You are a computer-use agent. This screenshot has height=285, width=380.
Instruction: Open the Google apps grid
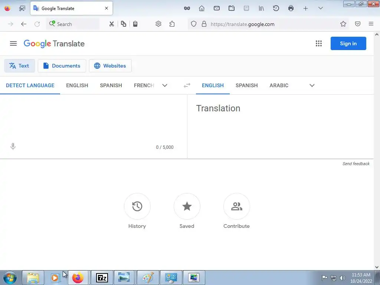pos(319,44)
